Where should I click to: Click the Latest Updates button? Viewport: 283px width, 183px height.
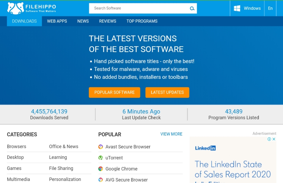pos(167,92)
